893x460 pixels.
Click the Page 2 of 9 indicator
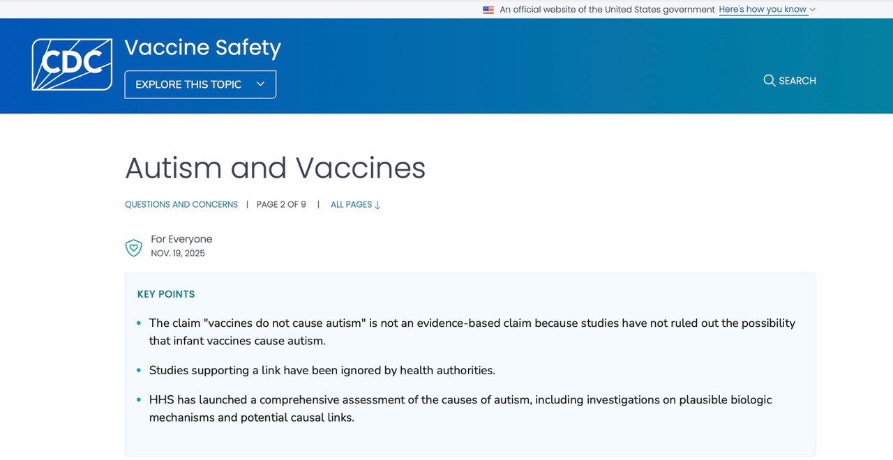[x=281, y=205]
